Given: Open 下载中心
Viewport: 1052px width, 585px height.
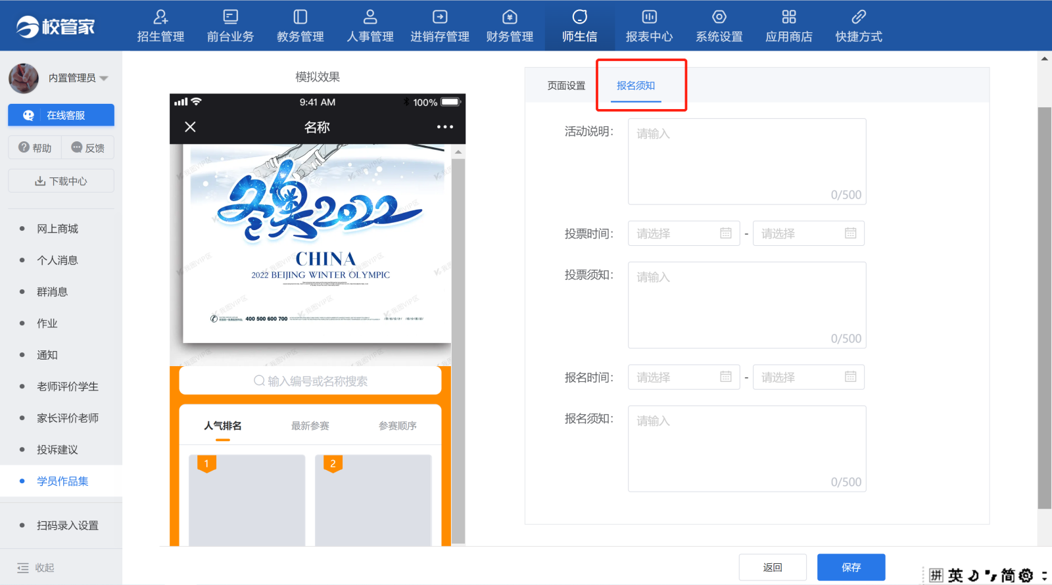Looking at the screenshot, I should coord(61,181).
